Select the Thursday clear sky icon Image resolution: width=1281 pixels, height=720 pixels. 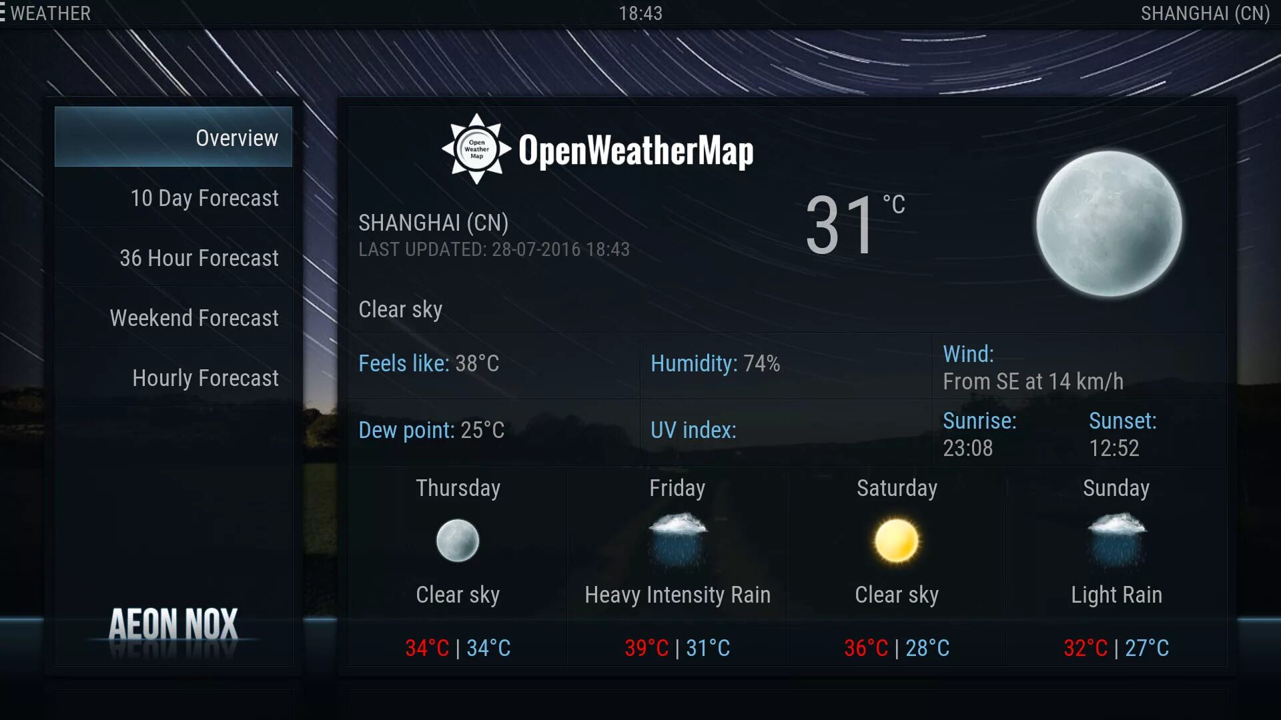click(x=458, y=541)
